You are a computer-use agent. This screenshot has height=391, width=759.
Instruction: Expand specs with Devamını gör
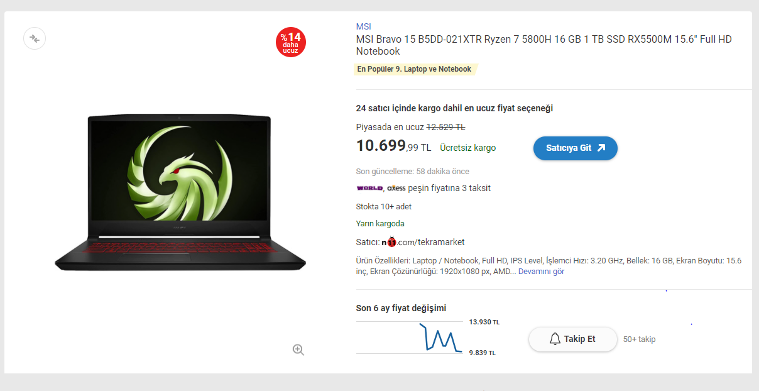tap(541, 272)
